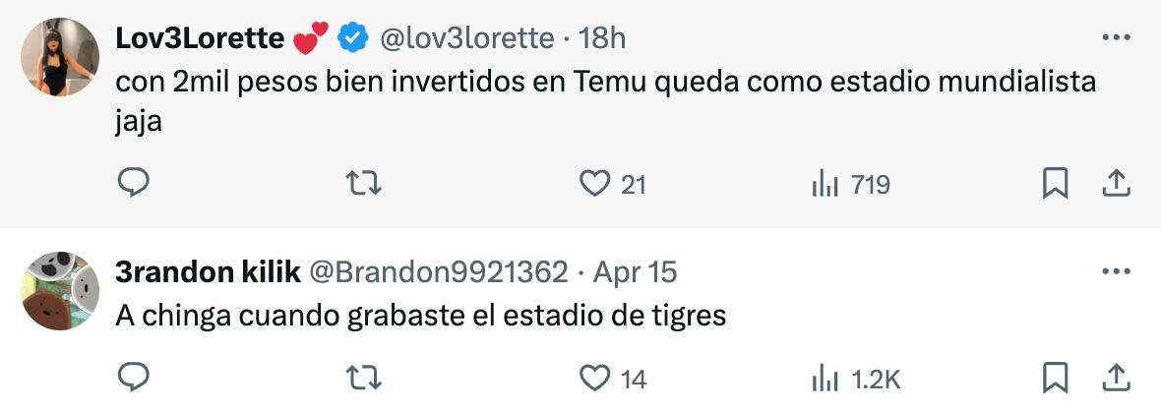Viewport: 1161px width, 411px height.
Task: Open more options for Lov3Lorette's tweet
Action: click(1116, 38)
